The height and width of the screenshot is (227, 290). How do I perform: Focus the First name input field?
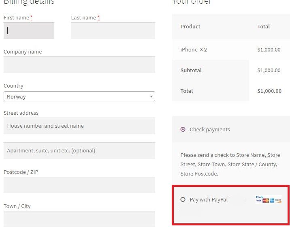pos(29,30)
